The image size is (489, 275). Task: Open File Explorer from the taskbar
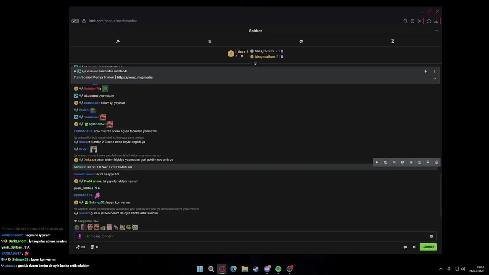pyautogui.click(x=244, y=269)
